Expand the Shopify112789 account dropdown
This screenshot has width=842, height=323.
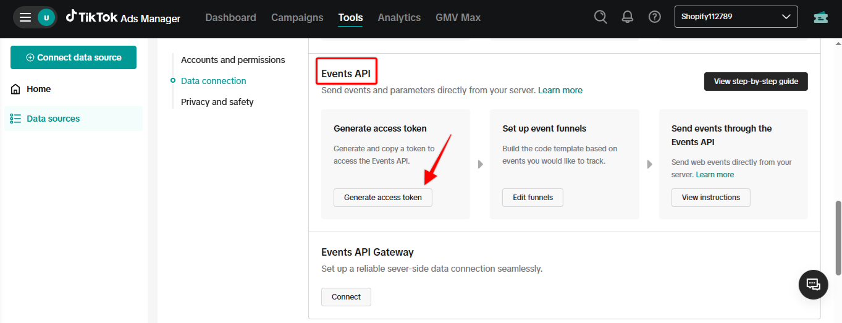736,17
